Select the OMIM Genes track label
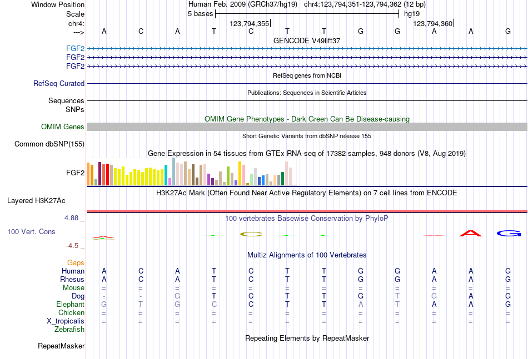This screenshot has height=359, width=528. 63,127
